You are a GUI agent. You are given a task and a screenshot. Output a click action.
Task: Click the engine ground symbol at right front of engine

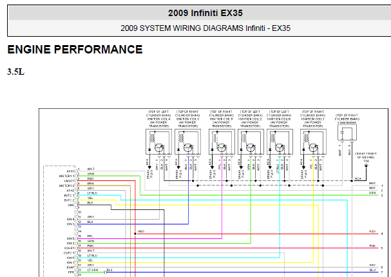click(366, 166)
